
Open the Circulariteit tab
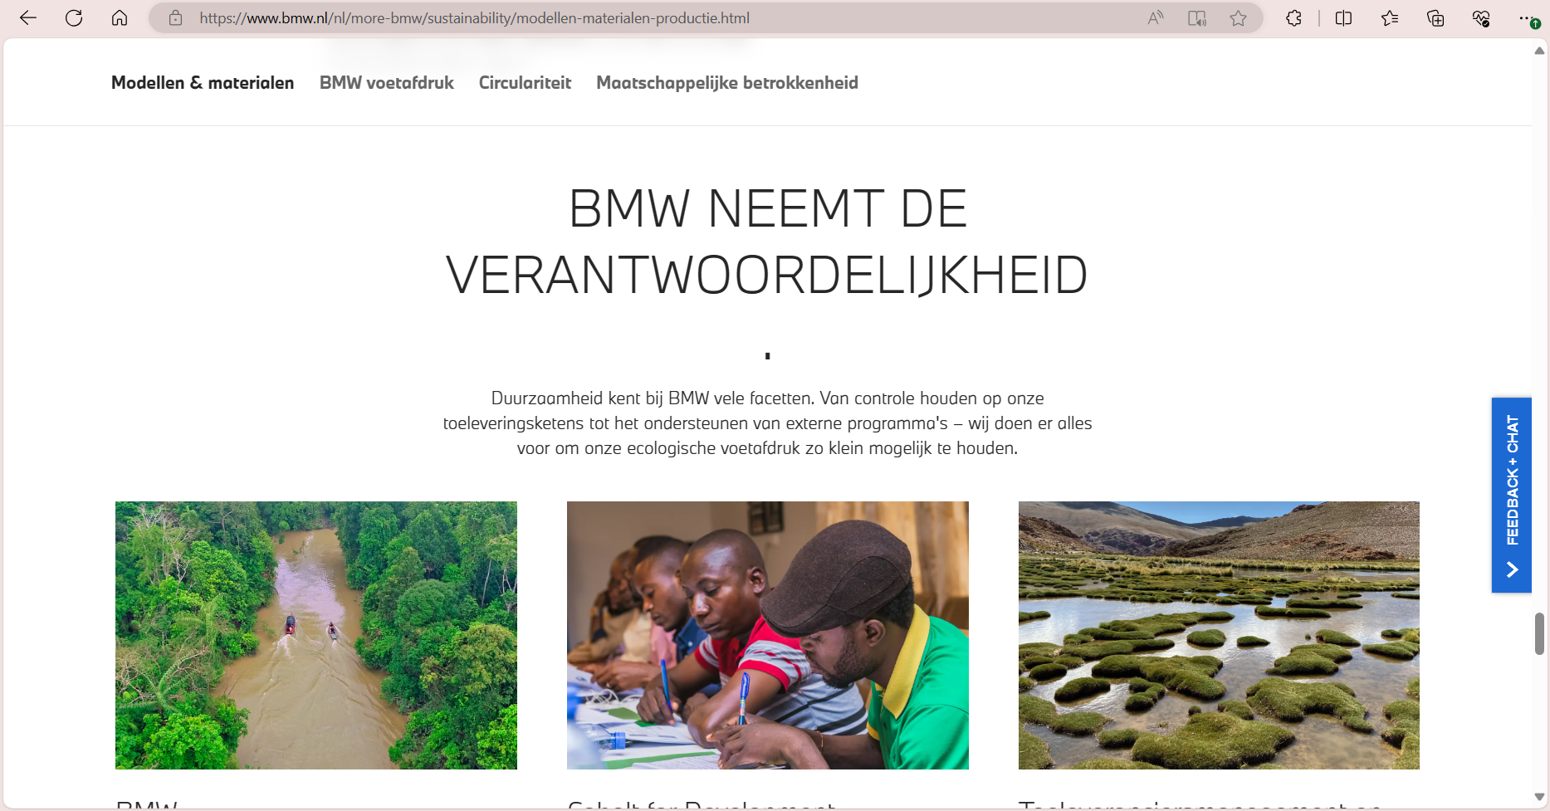click(525, 83)
